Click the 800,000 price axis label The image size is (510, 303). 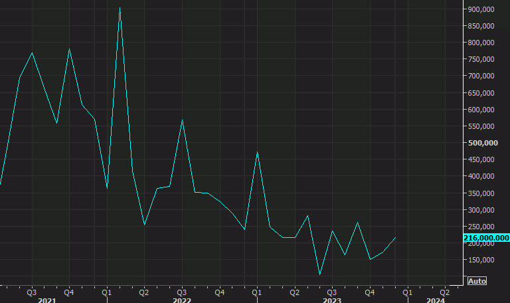[481, 43]
